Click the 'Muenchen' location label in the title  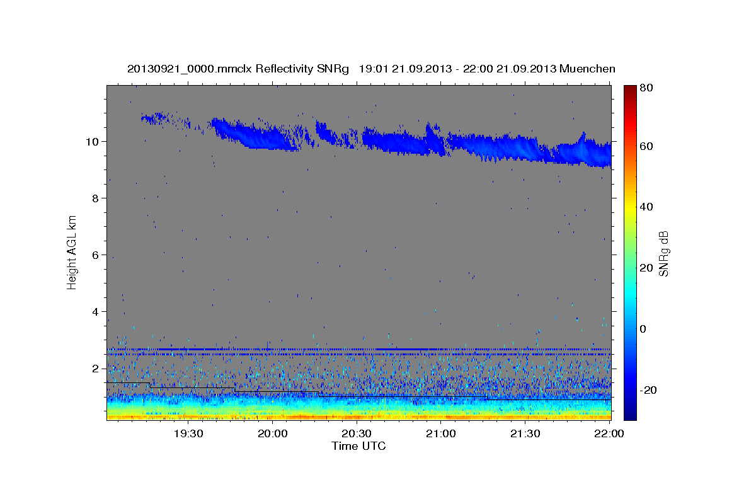tap(587, 69)
